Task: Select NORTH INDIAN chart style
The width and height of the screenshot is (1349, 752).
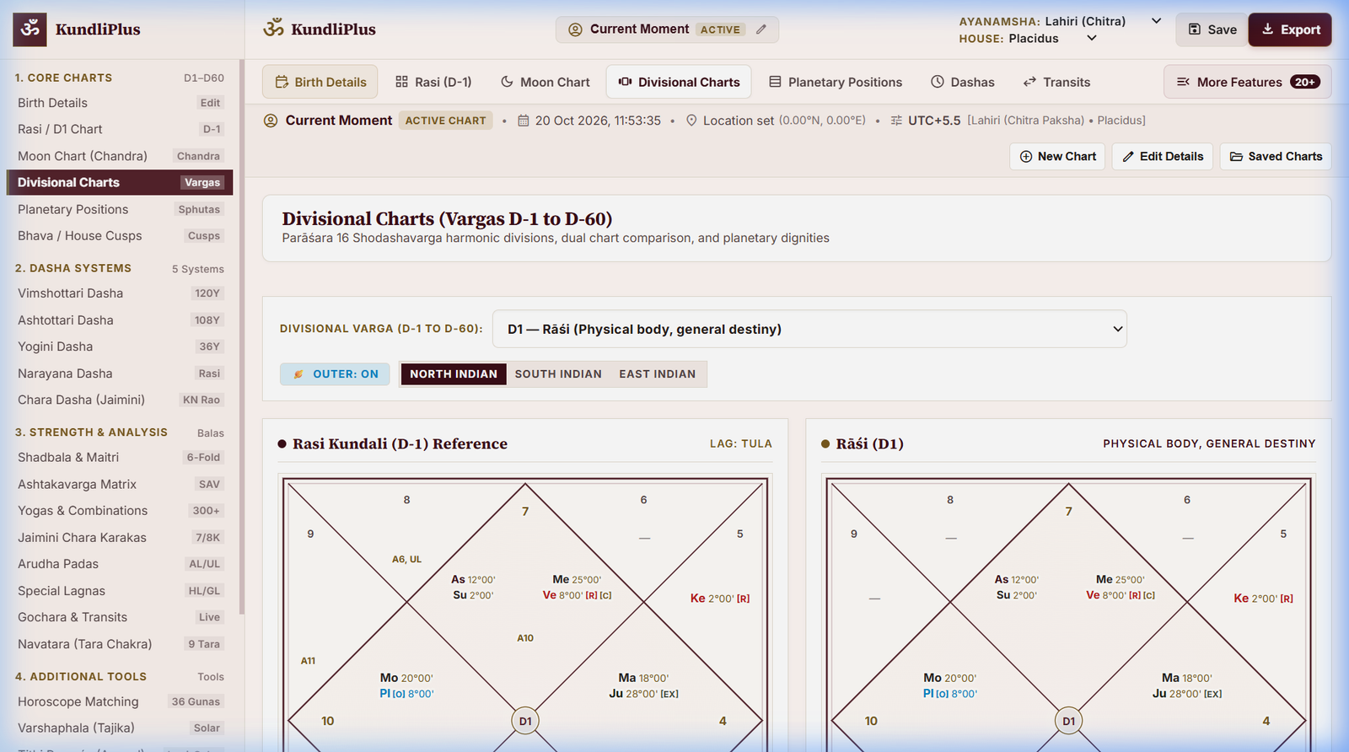Action: 454,374
